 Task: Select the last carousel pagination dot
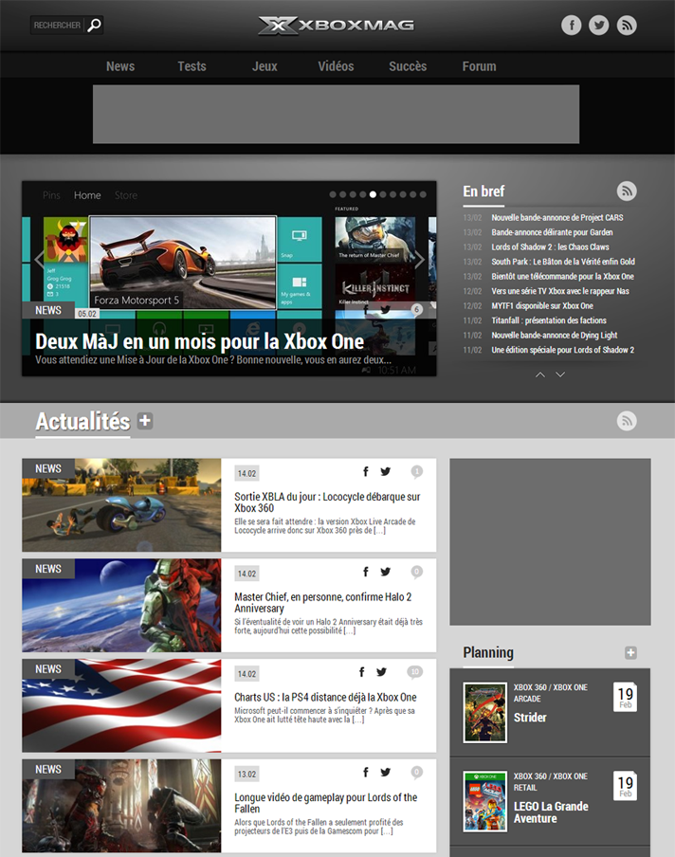(x=423, y=194)
